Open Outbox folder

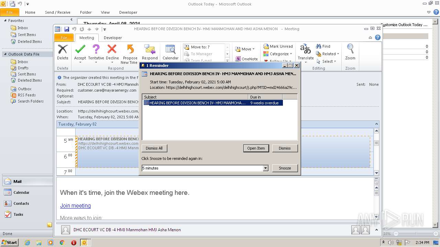click(x=25, y=89)
